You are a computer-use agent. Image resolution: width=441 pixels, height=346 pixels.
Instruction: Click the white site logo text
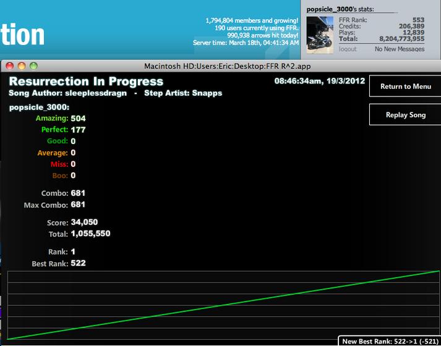pyautogui.click(x=22, y=35)
